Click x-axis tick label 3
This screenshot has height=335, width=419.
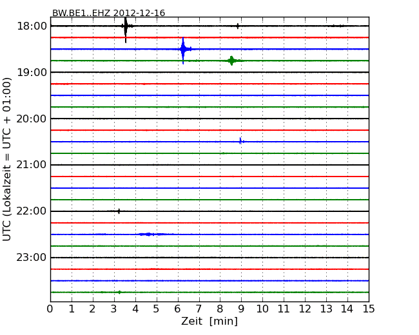pos(113,309)
